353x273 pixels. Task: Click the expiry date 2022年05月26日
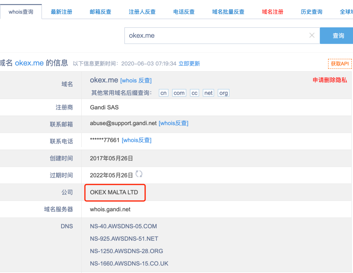[x=111, y=175]
